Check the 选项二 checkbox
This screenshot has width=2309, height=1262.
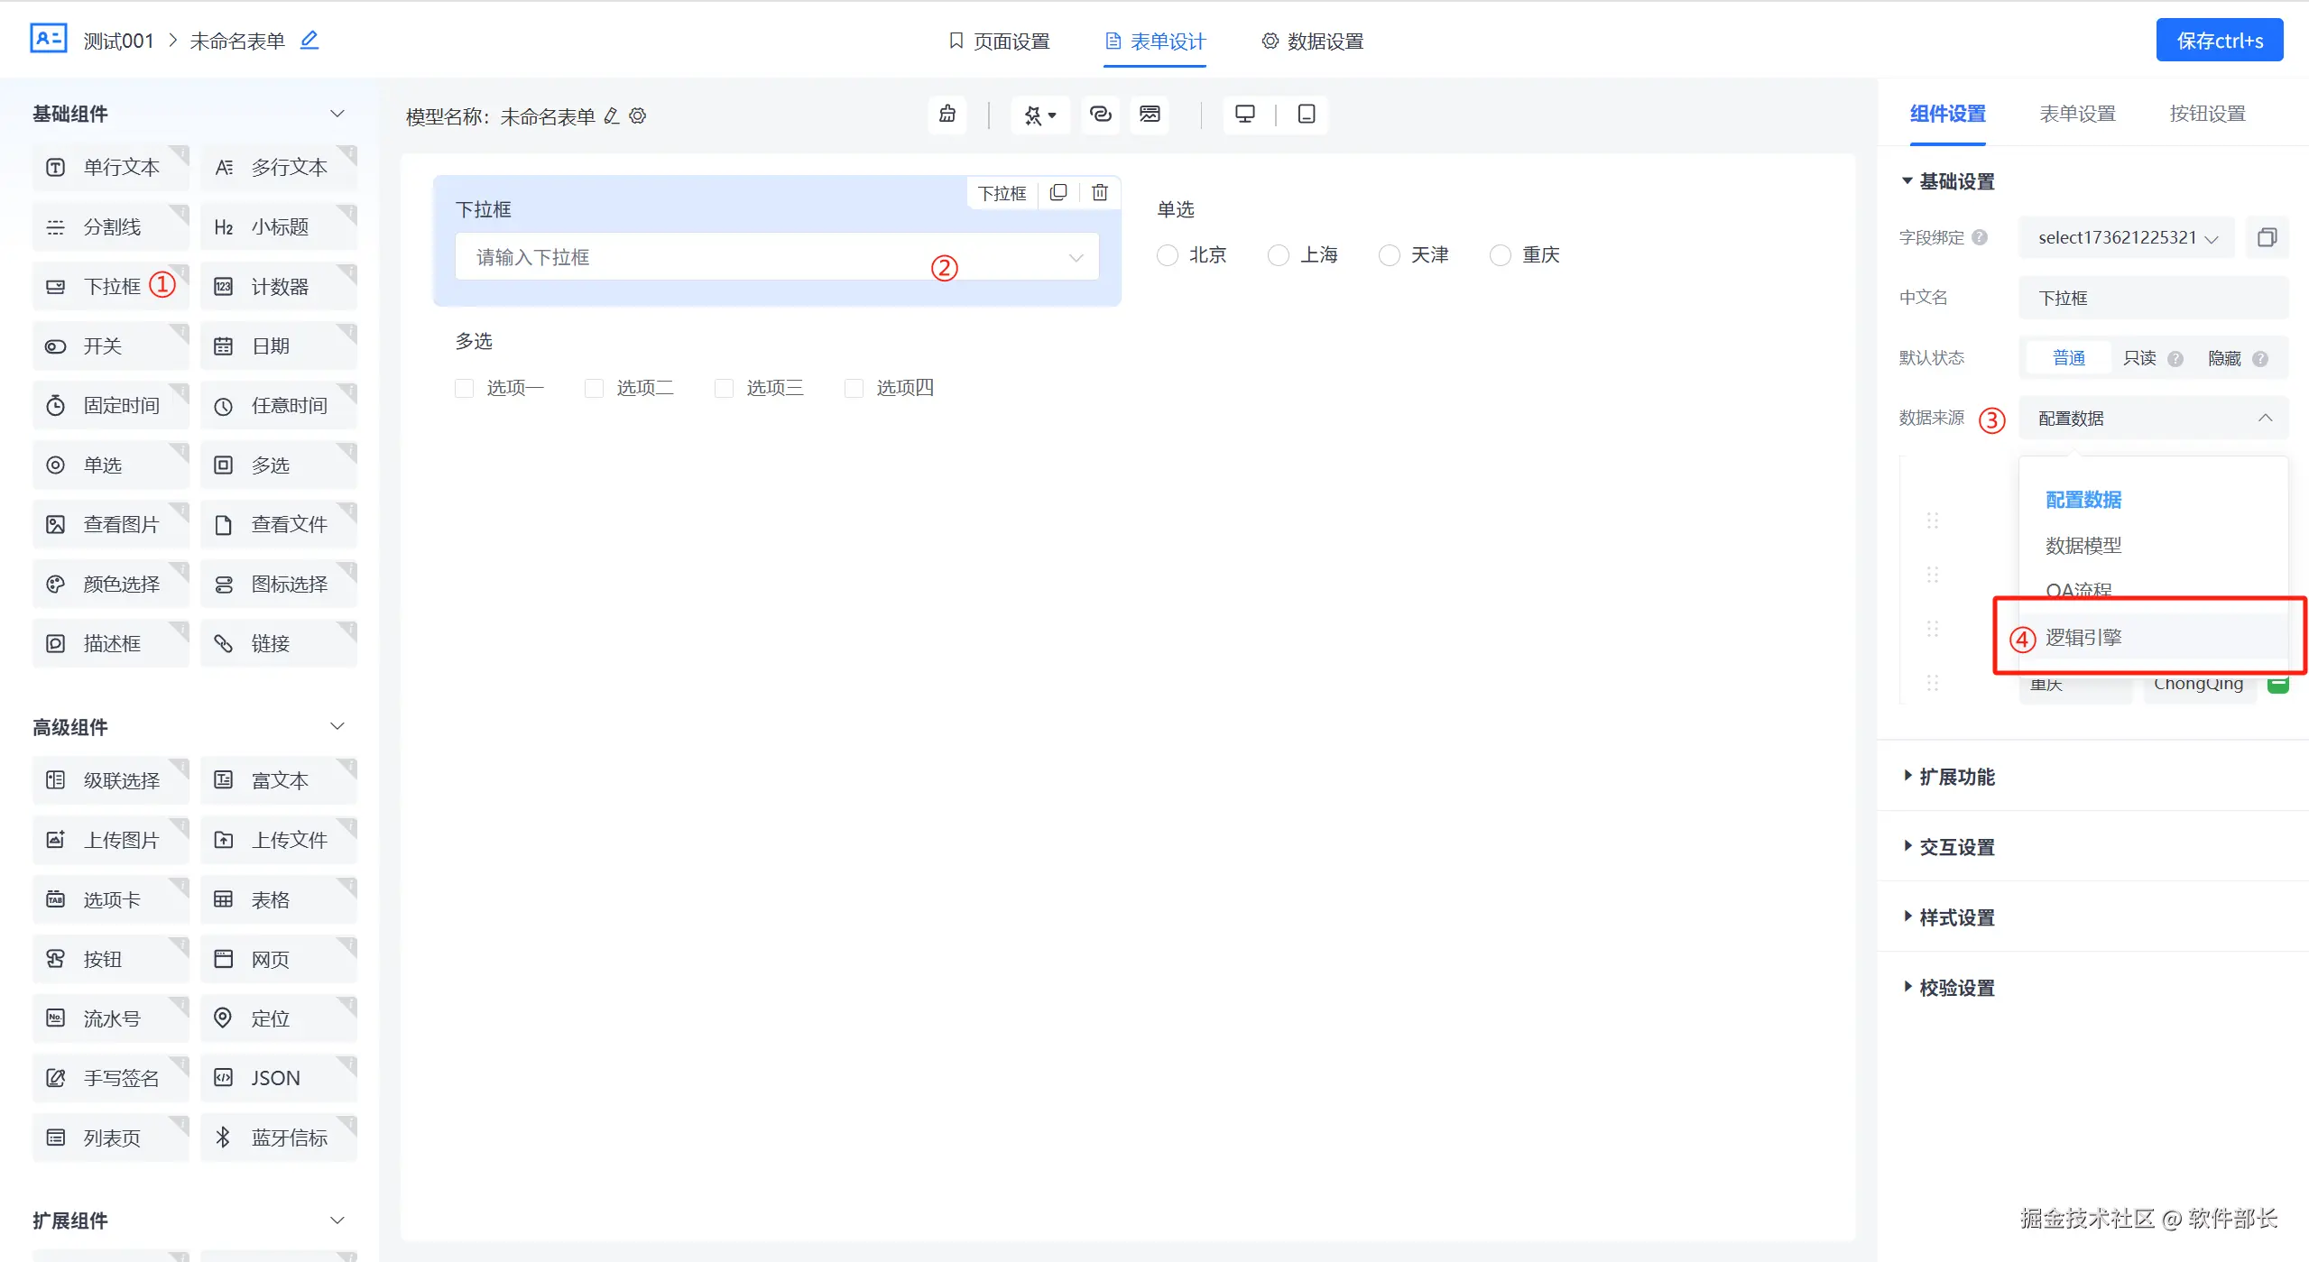(x=595, y=388)
